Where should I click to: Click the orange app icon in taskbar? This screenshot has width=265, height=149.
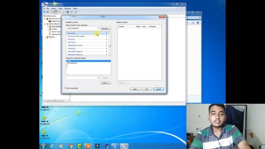click(88, 146)
